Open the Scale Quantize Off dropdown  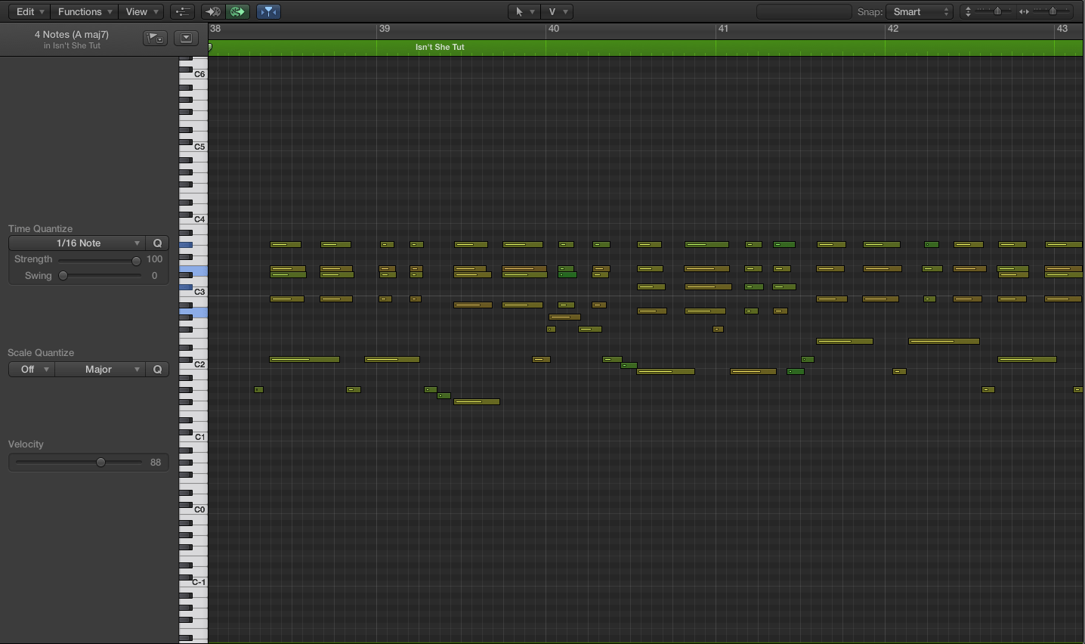click(x=31, y=369)
